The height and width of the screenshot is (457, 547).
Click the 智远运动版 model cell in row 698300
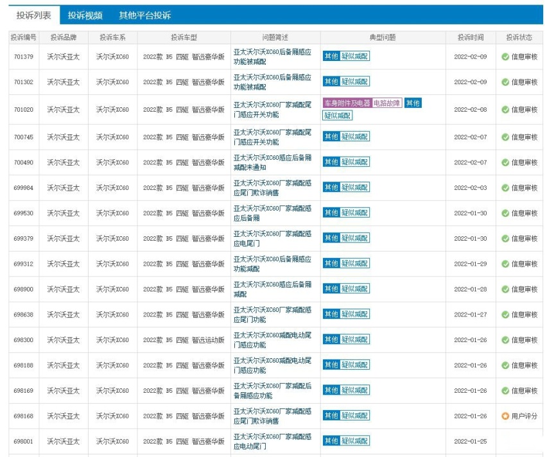[184, 340]
